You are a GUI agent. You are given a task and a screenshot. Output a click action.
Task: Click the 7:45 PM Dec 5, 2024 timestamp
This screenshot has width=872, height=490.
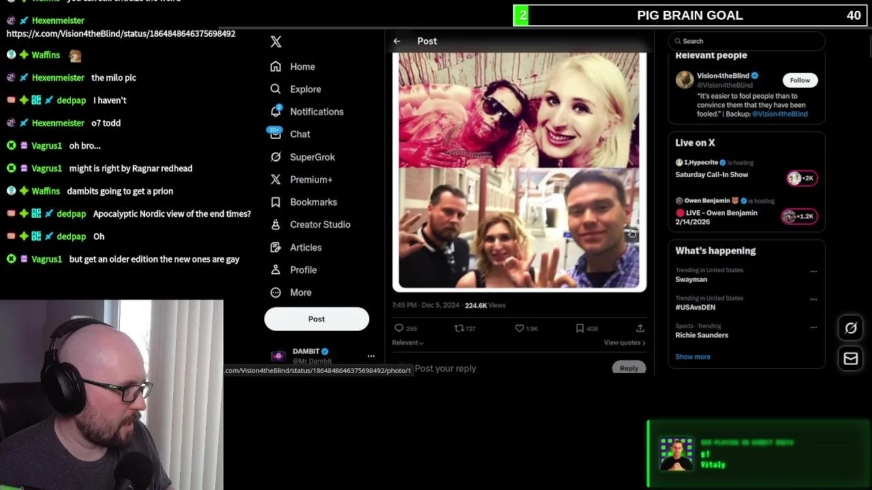[x=426, y=306]
